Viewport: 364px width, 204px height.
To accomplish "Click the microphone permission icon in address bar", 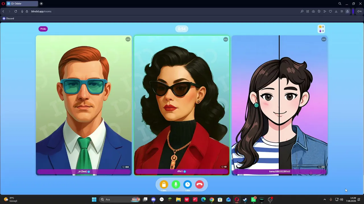I will coord(22,11).
